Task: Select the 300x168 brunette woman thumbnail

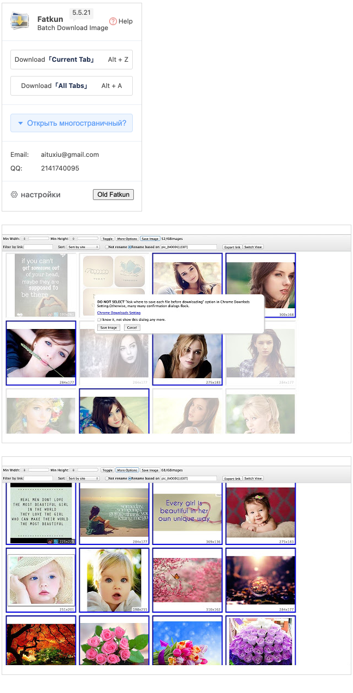Action: [x=261, y=285]
